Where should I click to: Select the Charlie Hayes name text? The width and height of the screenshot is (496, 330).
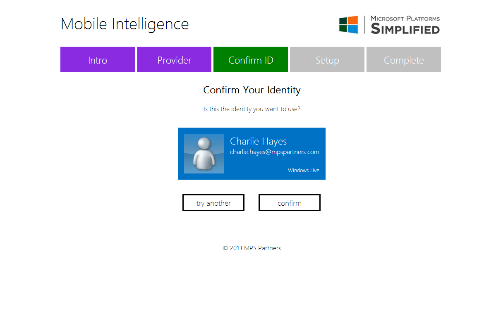point(258,141)
